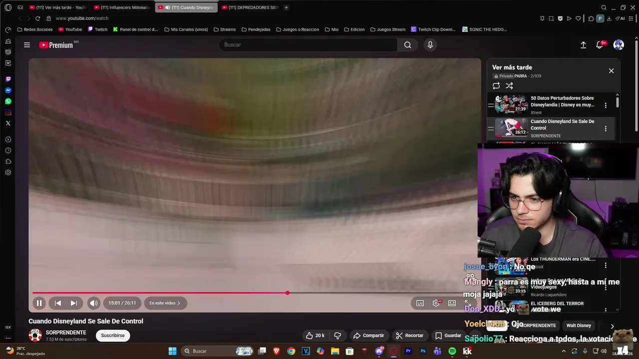This screenshot has height=359, width=639.
Task: Mute the video volume speaker icon
Action: click(94, 303)
